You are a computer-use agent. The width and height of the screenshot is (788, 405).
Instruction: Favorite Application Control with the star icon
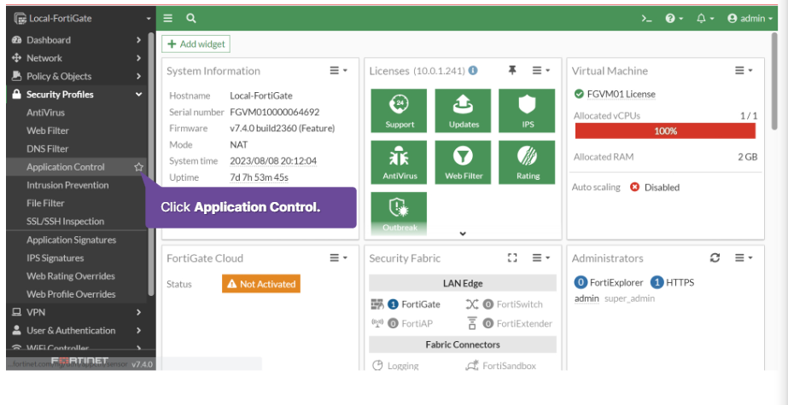138,167
